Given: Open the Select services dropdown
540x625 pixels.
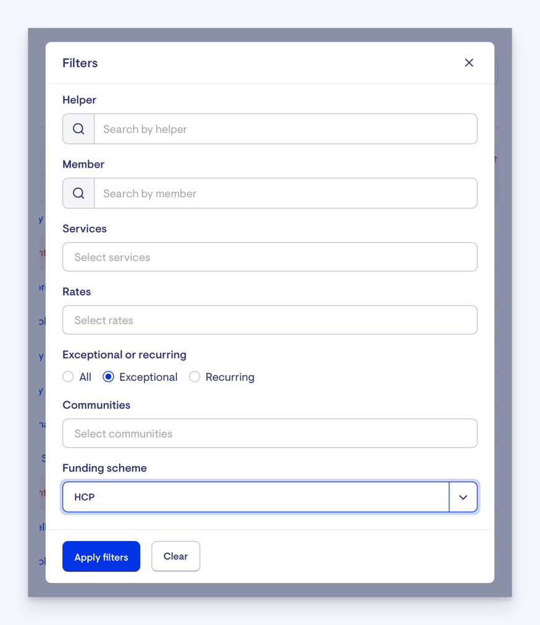Looking at the screenshot, I should click(x=270, y=257).
